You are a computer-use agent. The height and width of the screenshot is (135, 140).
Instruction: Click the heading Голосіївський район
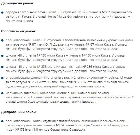pyautogui.click(x=18, y=31)
